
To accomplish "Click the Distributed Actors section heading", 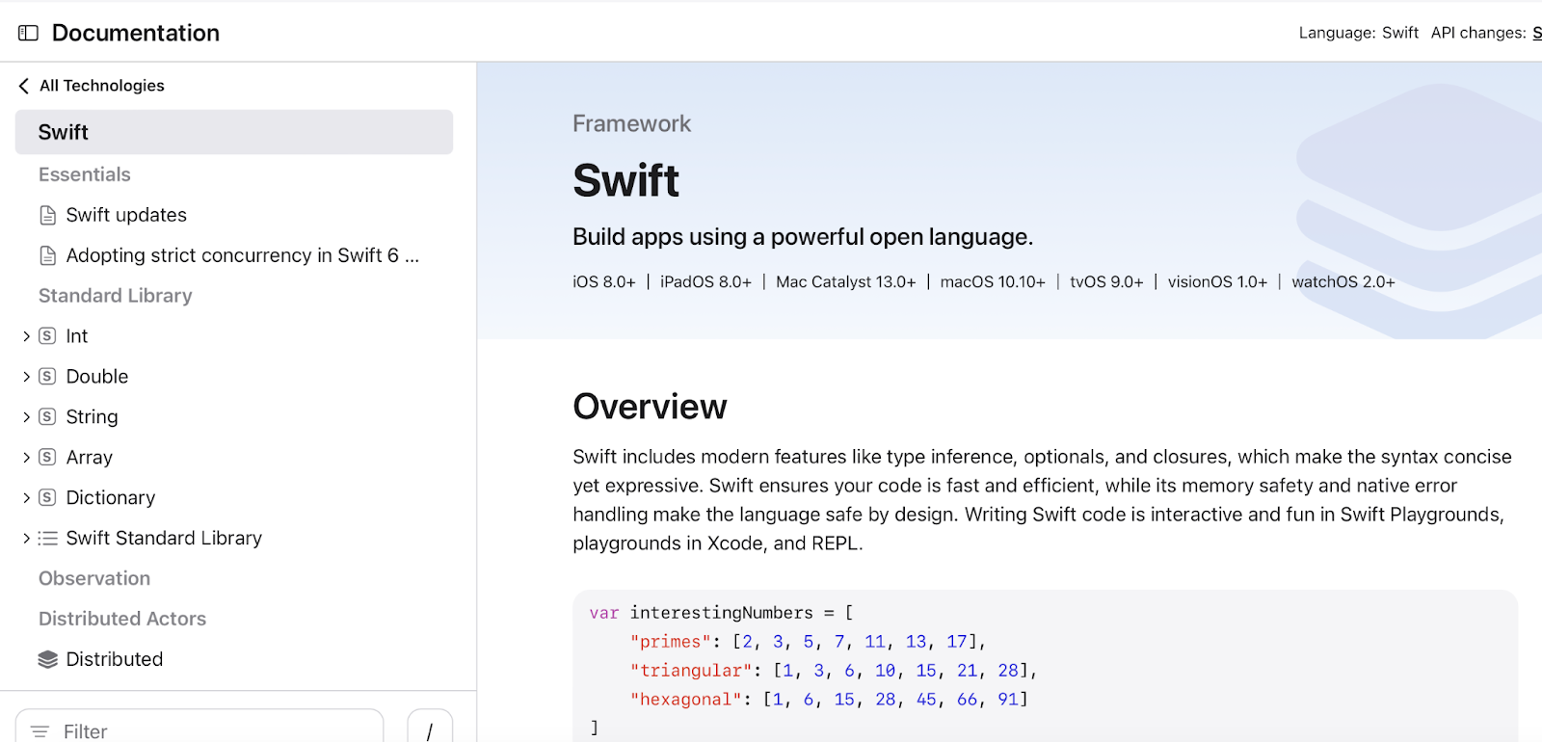I will (x=122, y=620).
